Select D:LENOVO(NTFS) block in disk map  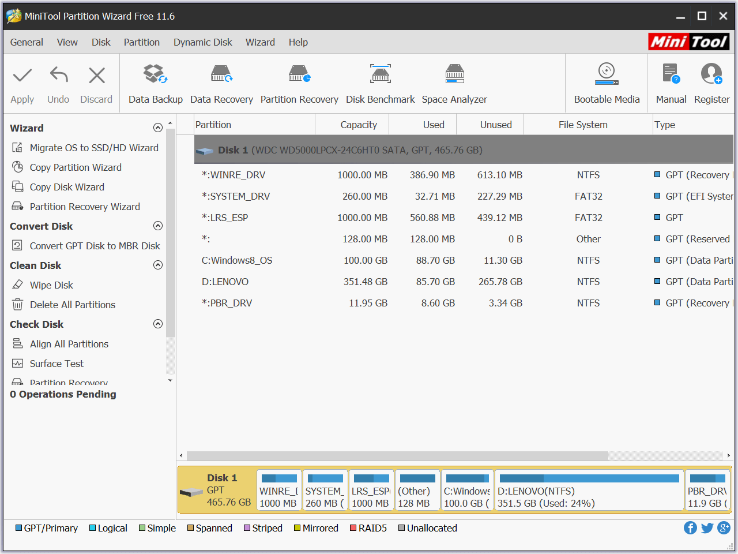589,490
